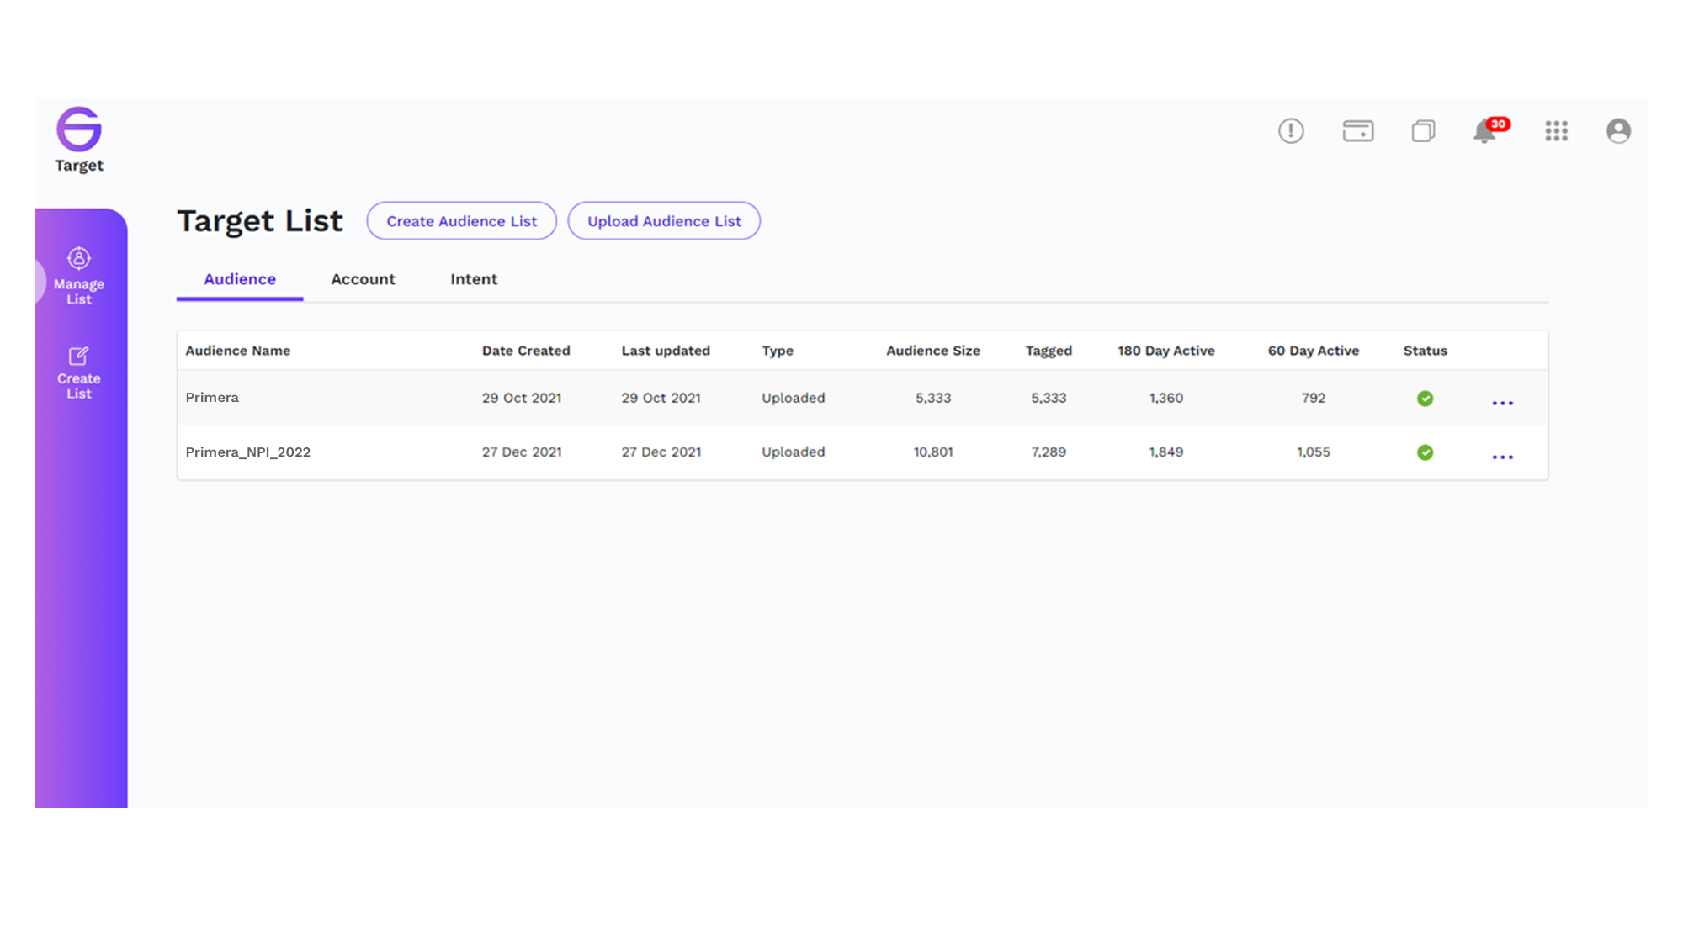
Task: Open the more options menu for Primera_NPI_2022
Action: point(1503,457)
